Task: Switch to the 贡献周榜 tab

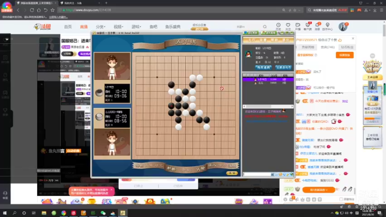Action: [308, 47]
